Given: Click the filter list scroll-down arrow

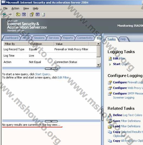Looking at the screenshot, I should (x=98, y=65).
